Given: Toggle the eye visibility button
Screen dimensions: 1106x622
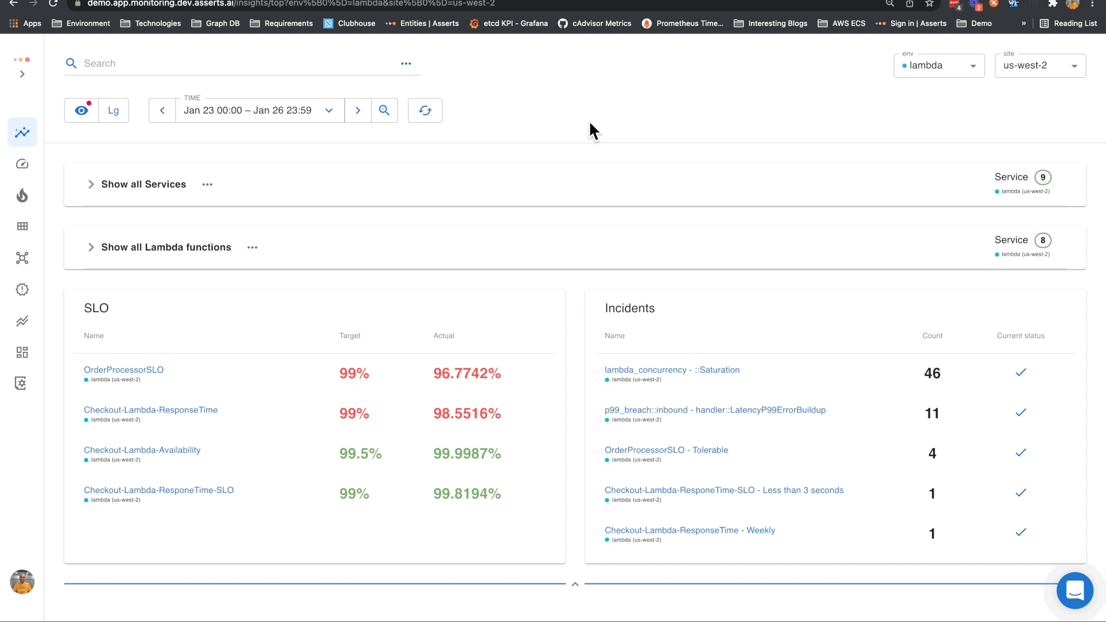Looking at the screenshot, I should [82, 111].
